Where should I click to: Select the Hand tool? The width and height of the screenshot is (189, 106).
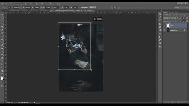2,71
